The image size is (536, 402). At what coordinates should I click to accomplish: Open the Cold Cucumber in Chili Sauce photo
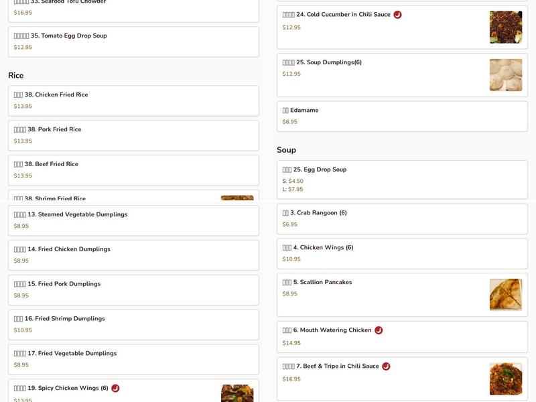(x=505, y=27)
